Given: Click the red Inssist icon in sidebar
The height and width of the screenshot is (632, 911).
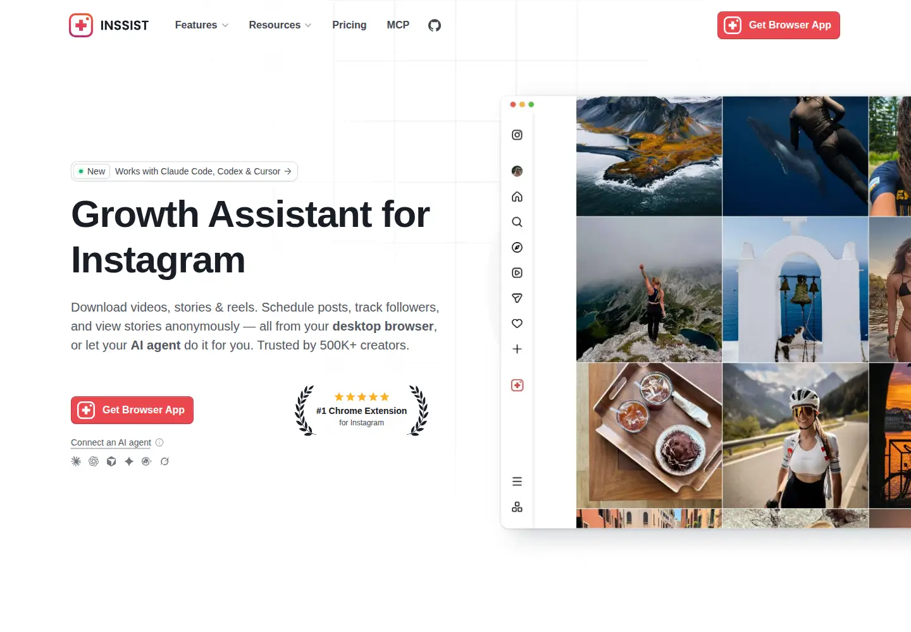Looking at the screenshot, I should 517,386.
